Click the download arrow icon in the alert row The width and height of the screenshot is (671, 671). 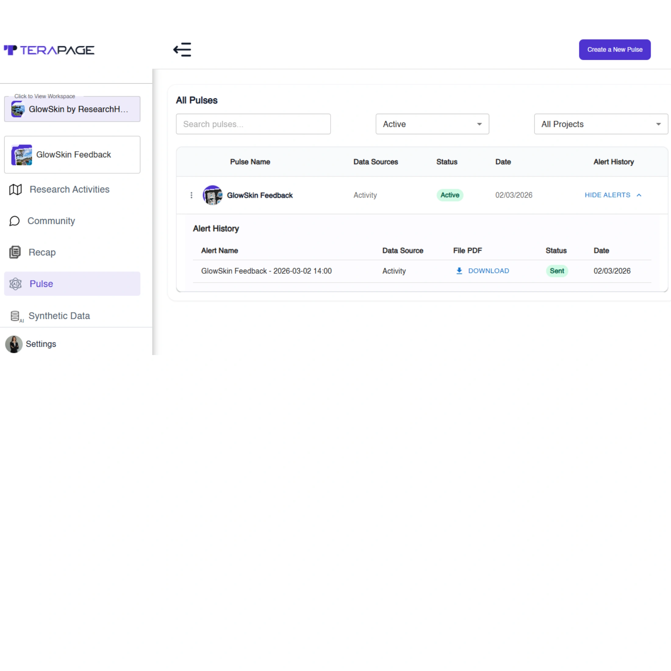coord(459,271)
